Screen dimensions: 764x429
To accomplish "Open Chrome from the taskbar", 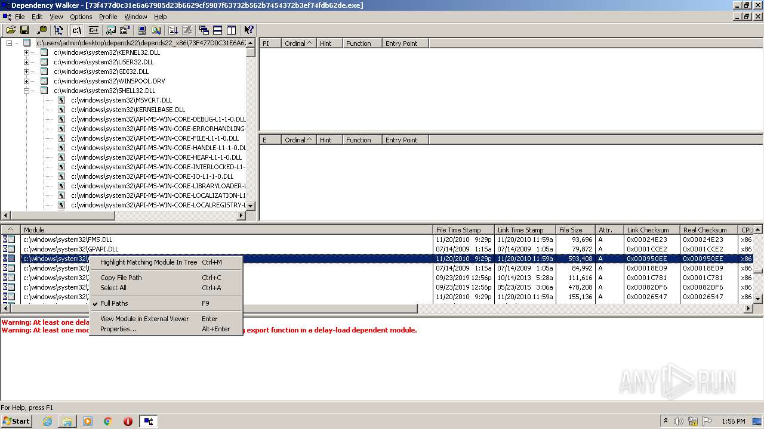I will tap(108, 421).
